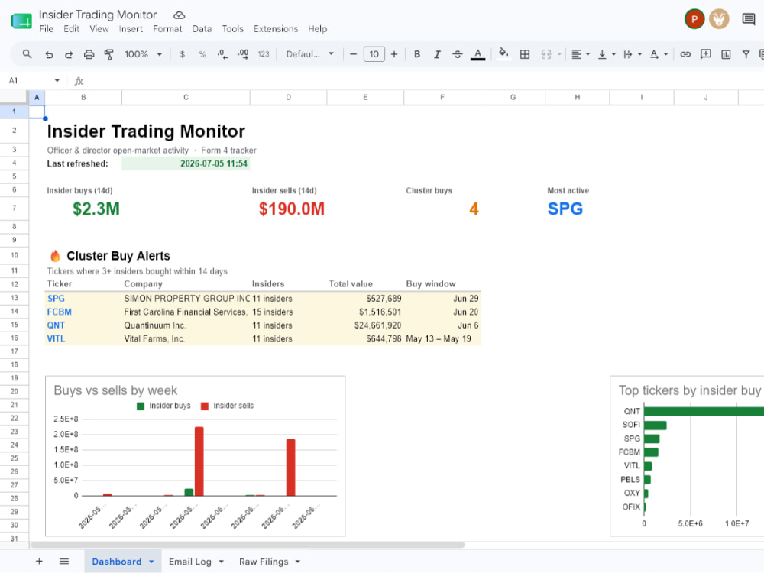Edit the font size field

pos(374,54)
